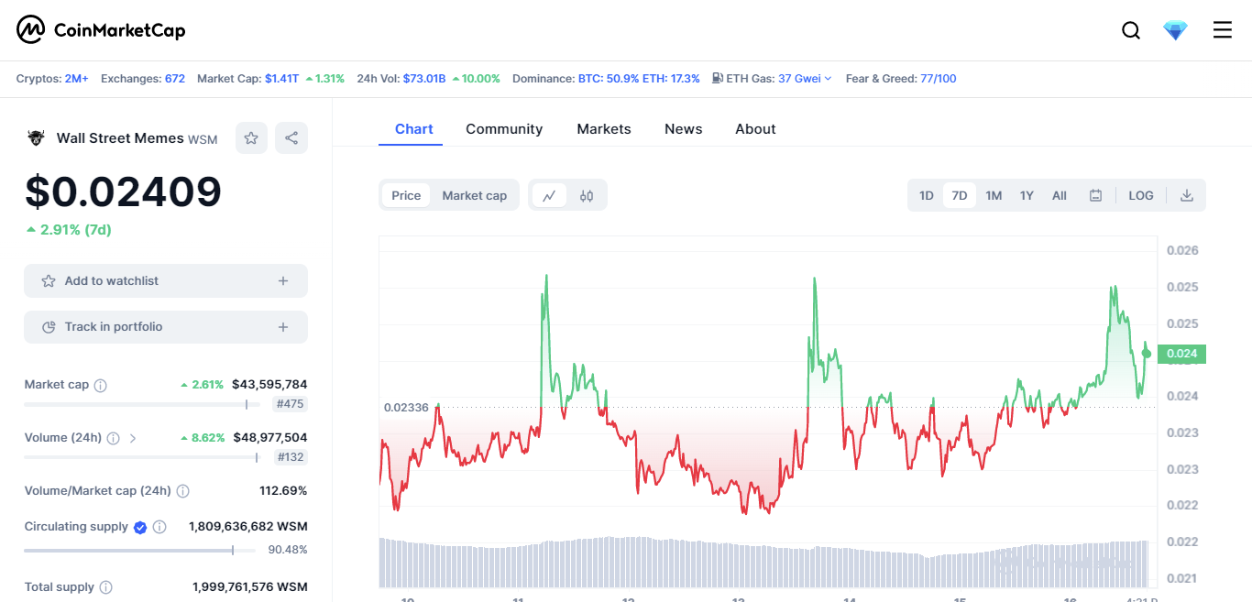
Task: Click Add to watchlist button
Action: [x=166, y=281]
